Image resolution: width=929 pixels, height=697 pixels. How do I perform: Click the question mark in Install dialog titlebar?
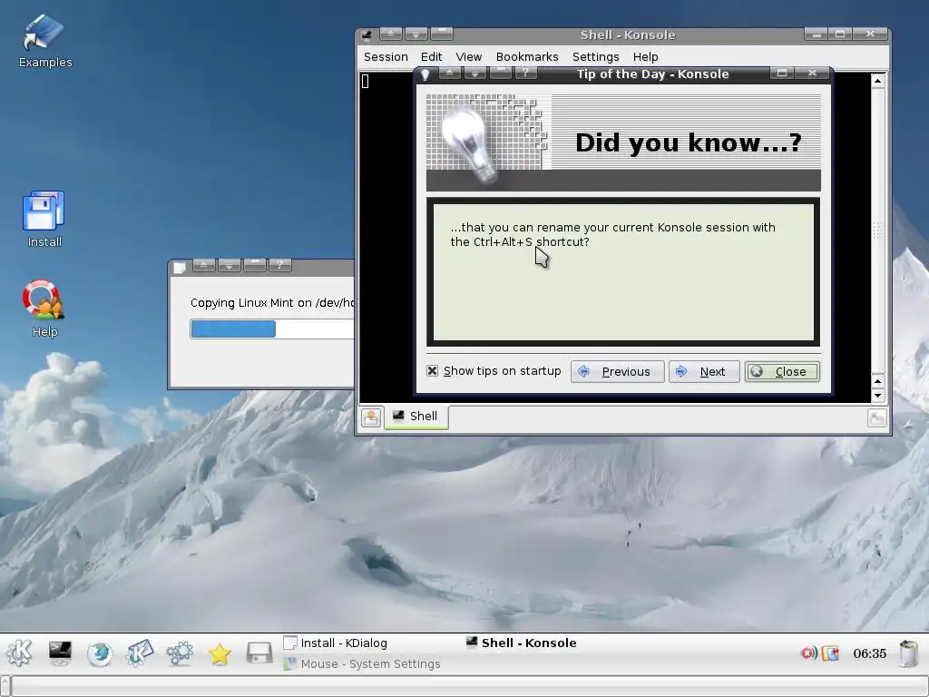[x=280, y=264]
